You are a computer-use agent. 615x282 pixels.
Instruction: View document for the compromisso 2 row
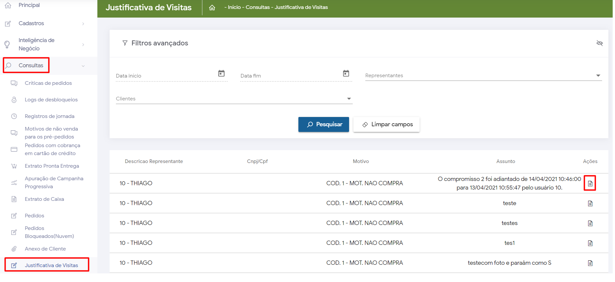click(590, 183)
